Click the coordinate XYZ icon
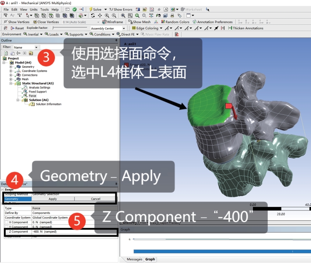The width and height of the screenshot is (311, 263). coord(19,16)
